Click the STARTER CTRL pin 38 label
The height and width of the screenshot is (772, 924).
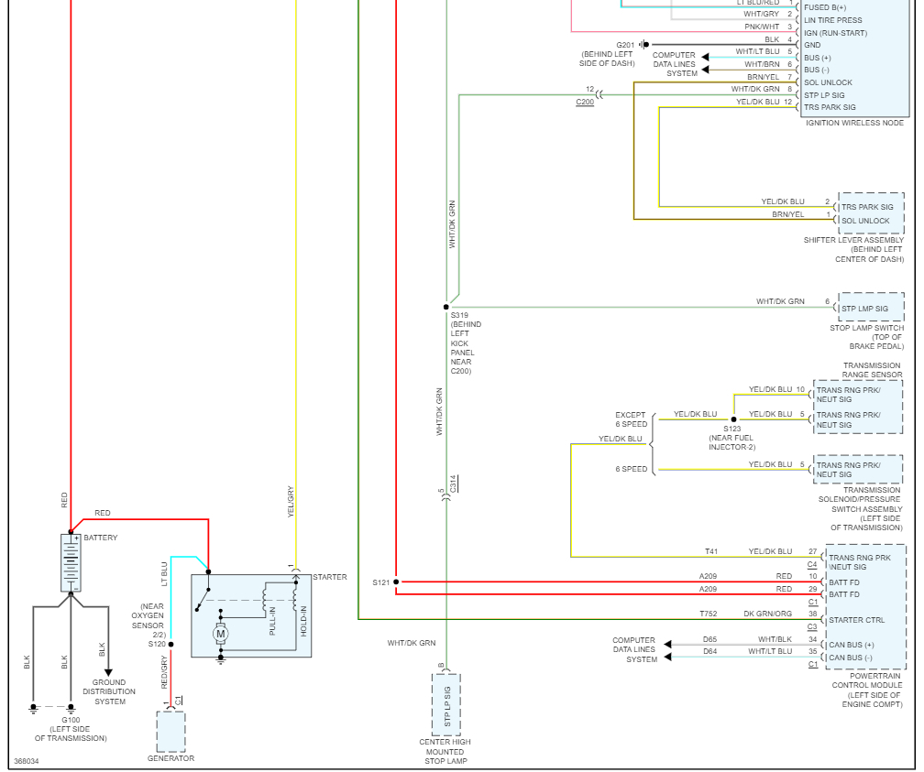click(x=856, y=620)
